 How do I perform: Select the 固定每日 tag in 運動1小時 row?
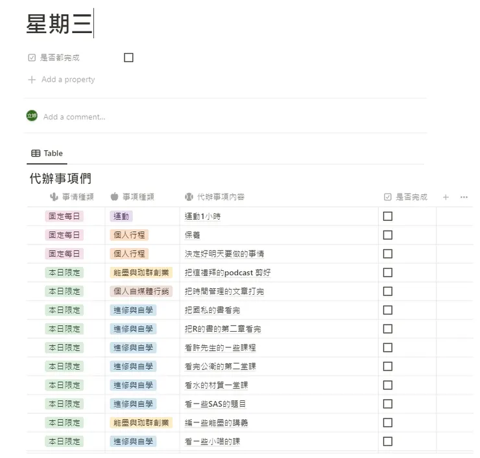64,216
